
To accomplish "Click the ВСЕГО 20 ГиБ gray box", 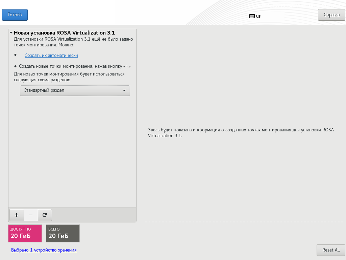I will pyautogui.click(x=63, y=234).
